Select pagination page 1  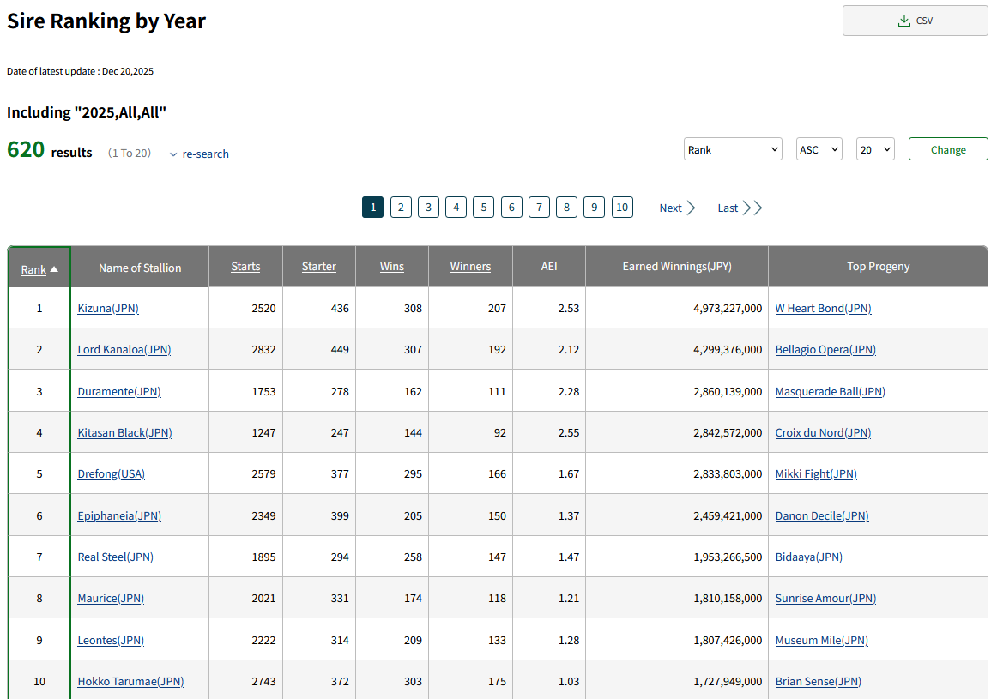(x=373, y=208)
